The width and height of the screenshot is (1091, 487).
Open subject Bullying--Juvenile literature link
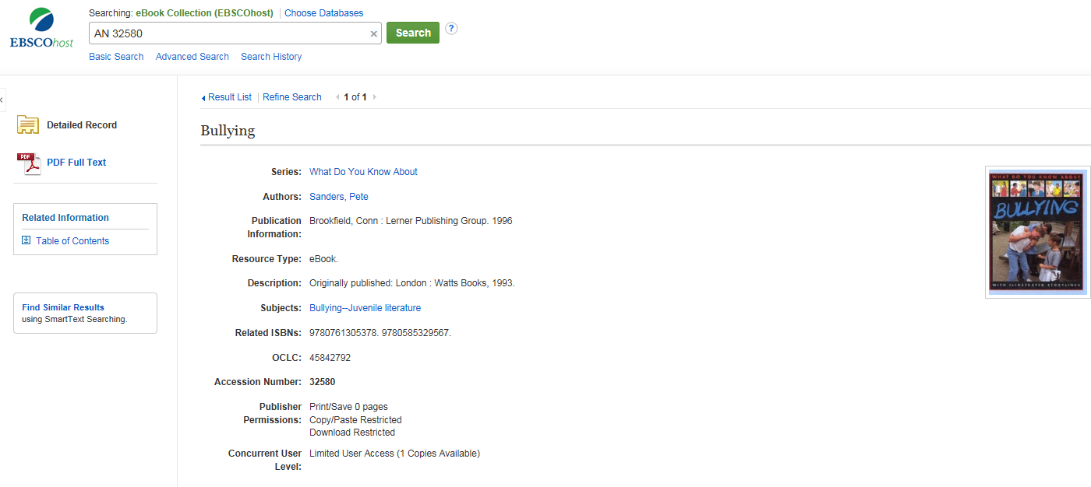365,308
